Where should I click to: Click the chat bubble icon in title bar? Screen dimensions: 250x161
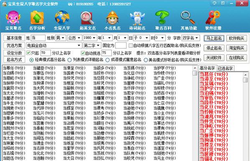214,3
